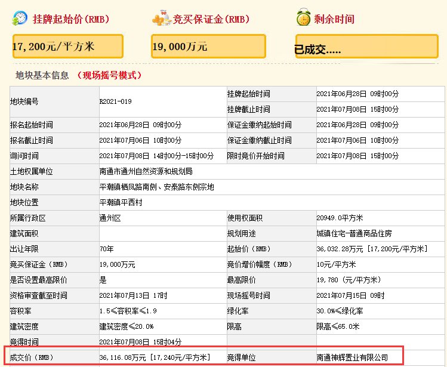Click the price cap 19,780(元/平方米)
Screen dimensions: 447x367
pyautogui.click(x=349, y=280)
